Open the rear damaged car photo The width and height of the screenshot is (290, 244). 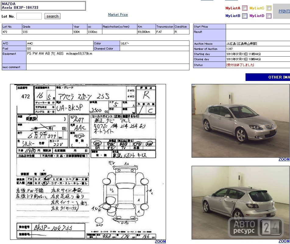(x=241, y=203)
